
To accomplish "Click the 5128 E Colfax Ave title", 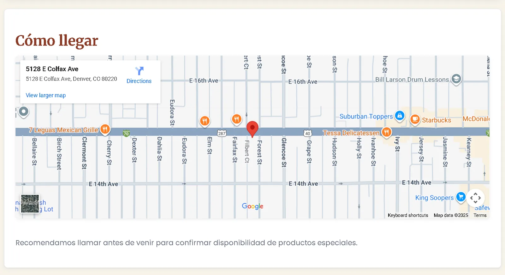I will pyautogui.click(x=52, y=69).
